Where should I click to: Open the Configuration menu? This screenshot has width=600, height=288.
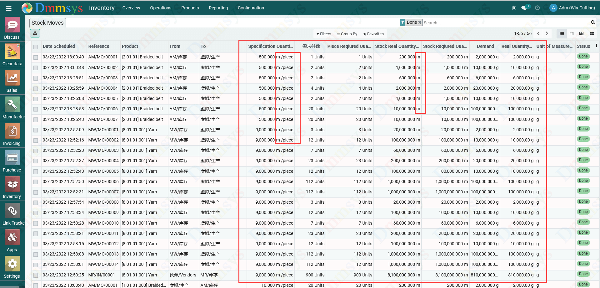click(x=251, y=8)
